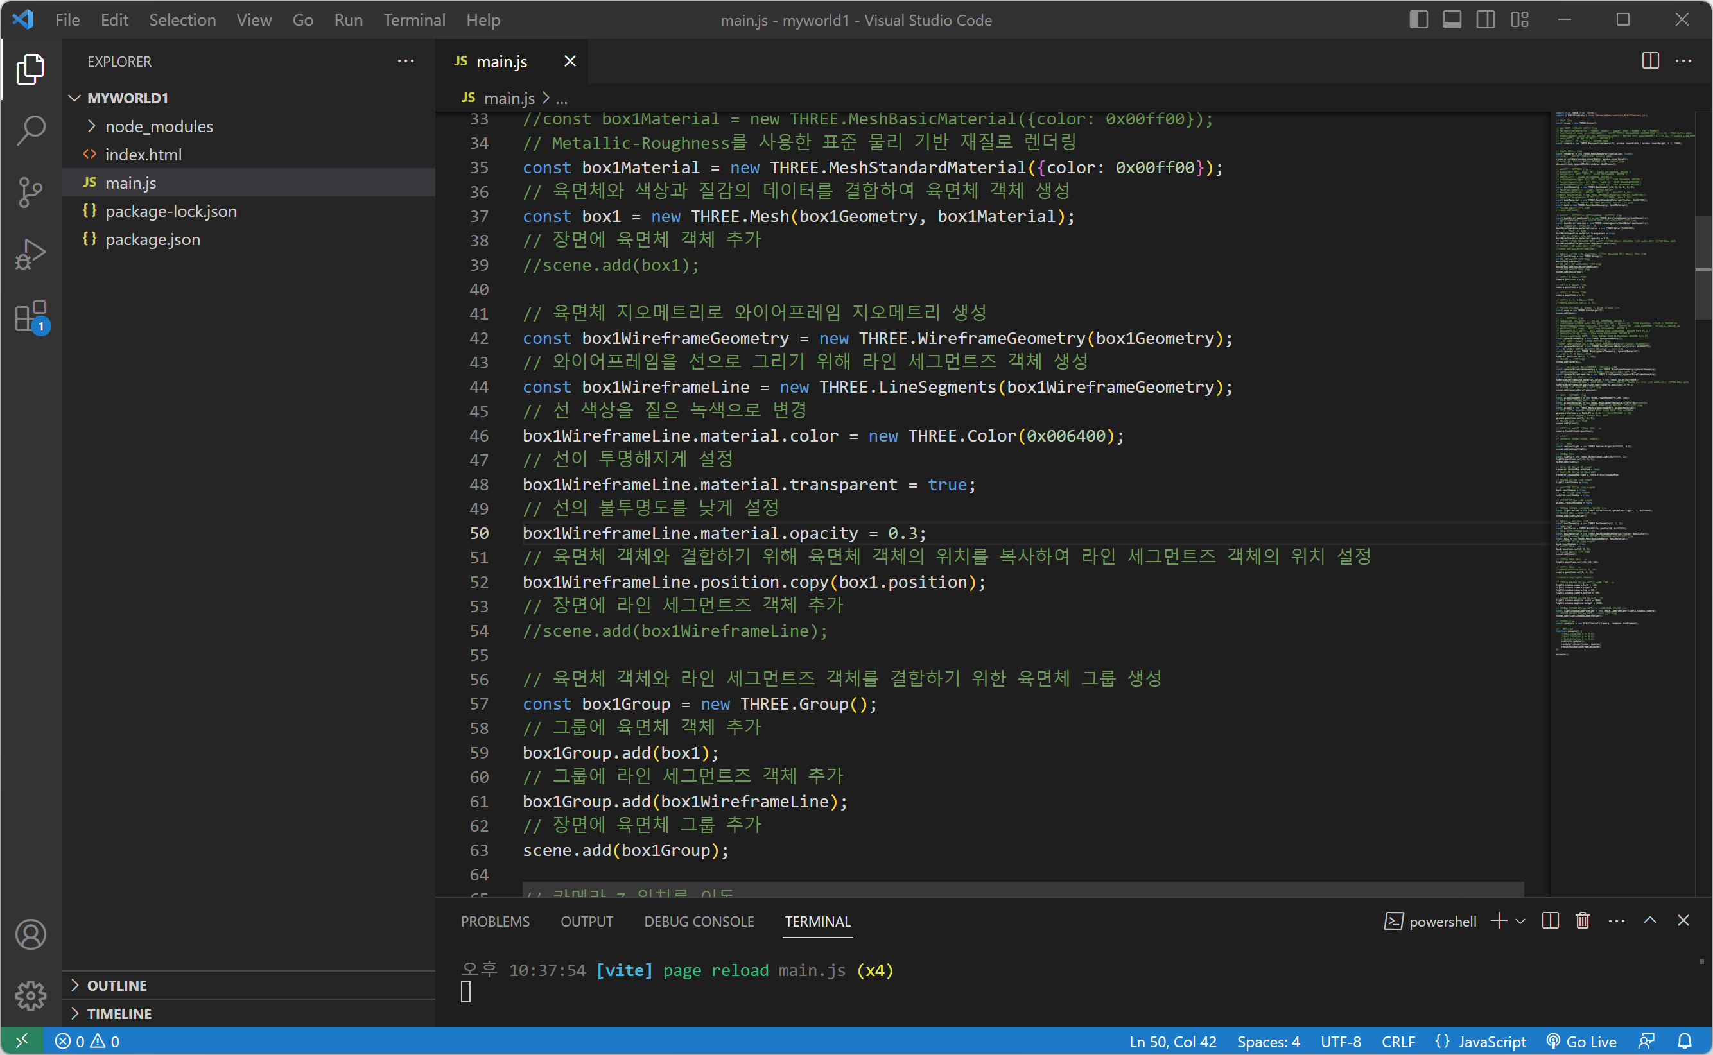Expand the node_modules folder
This screenshot has width=1713, height=1055.
pos(159,126)
